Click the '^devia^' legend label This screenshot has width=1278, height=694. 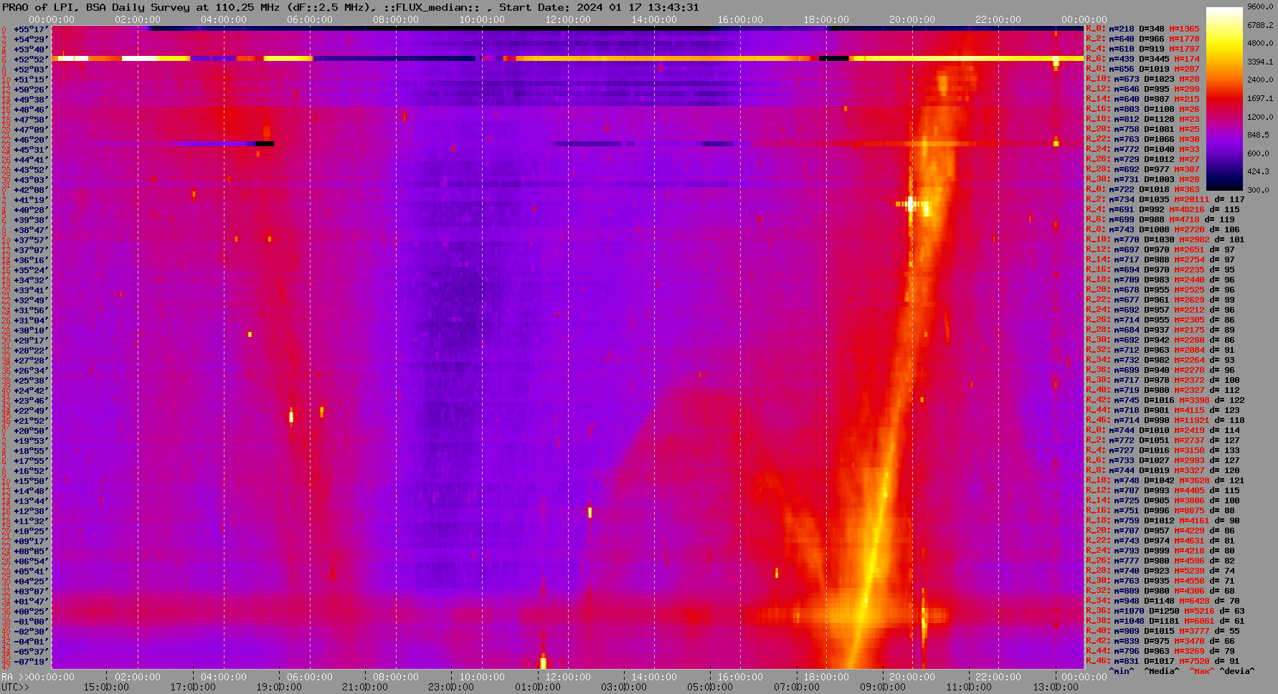coord(1238,671)
